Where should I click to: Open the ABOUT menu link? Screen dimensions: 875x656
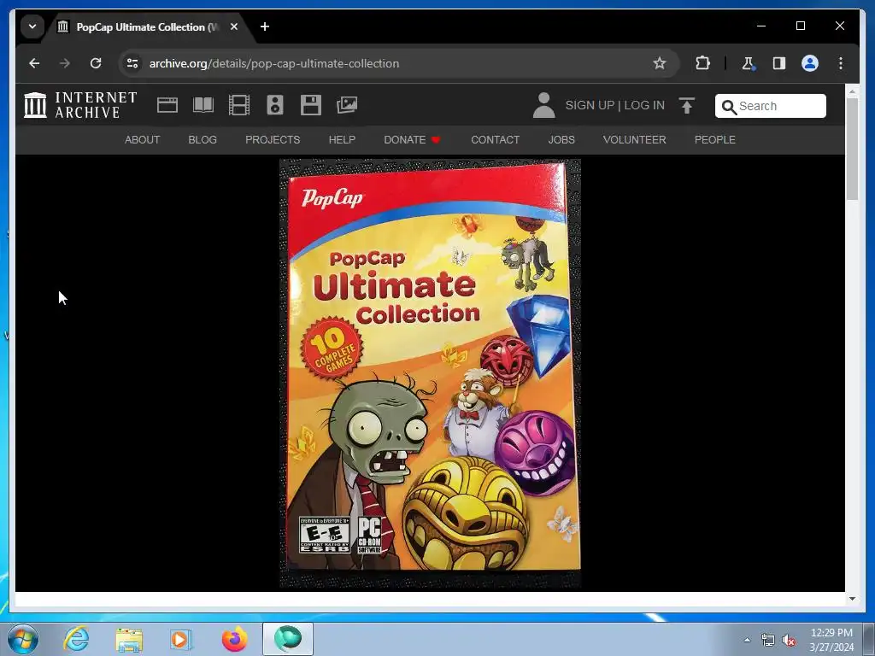coord(143,139)
